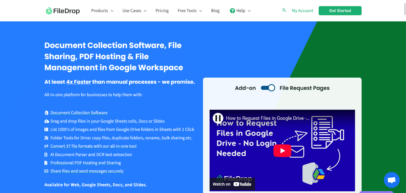This screenshot has height=193, width=406.
Task: Click the PDF Hosting document icon
Action: 47,163
